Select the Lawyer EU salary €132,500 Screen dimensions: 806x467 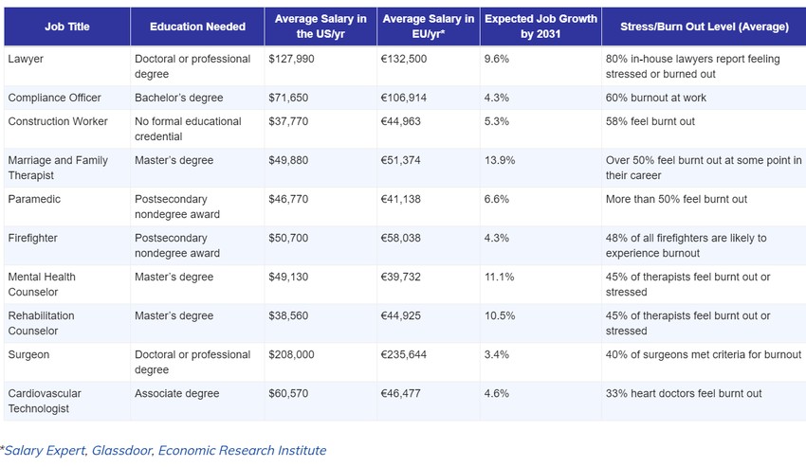(407, 59)
